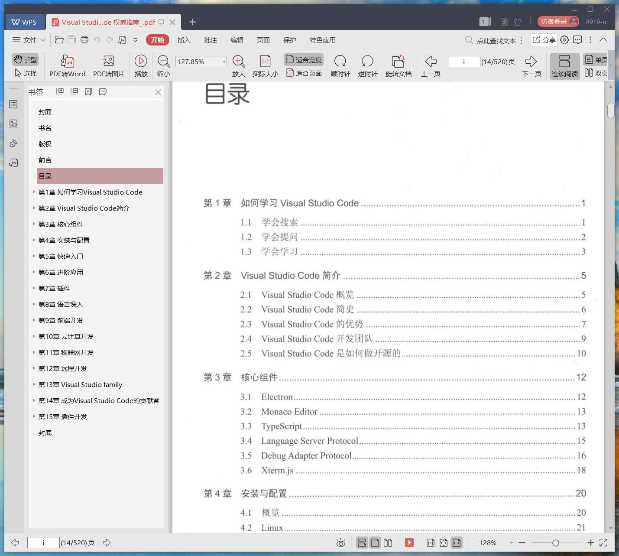Add a new bookmark in 书签 panel

tap(88, 91)
